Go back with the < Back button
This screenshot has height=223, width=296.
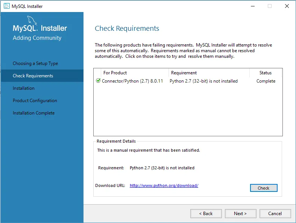point(206,214)
